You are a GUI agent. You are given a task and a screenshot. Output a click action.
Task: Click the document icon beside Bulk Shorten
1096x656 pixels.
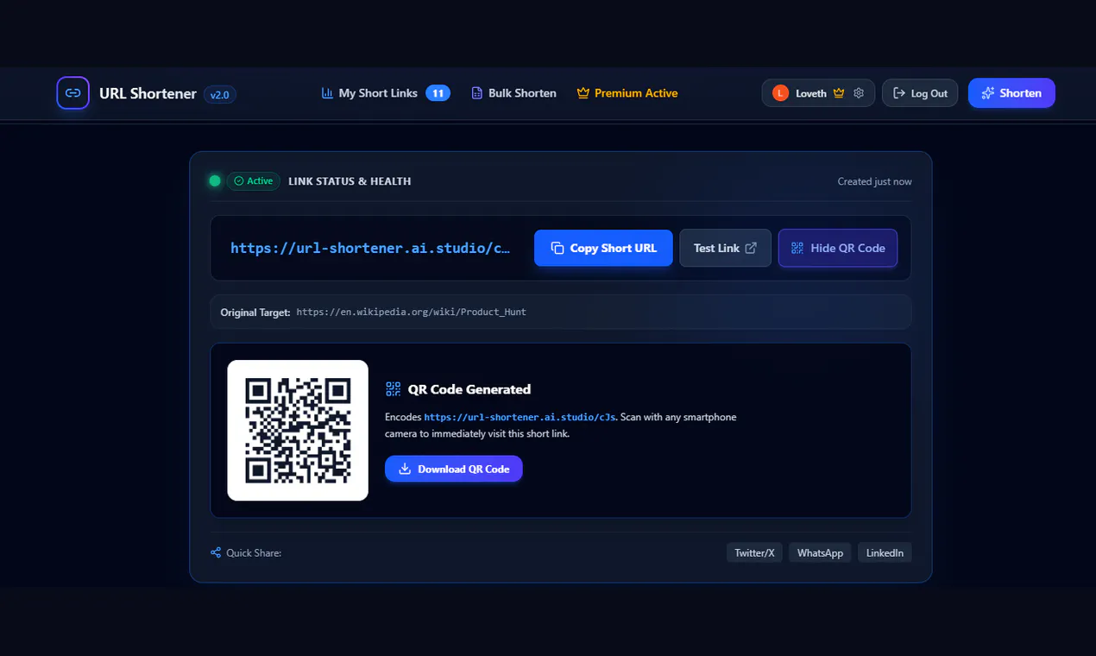pyautogui.click(x=476, y=93)
